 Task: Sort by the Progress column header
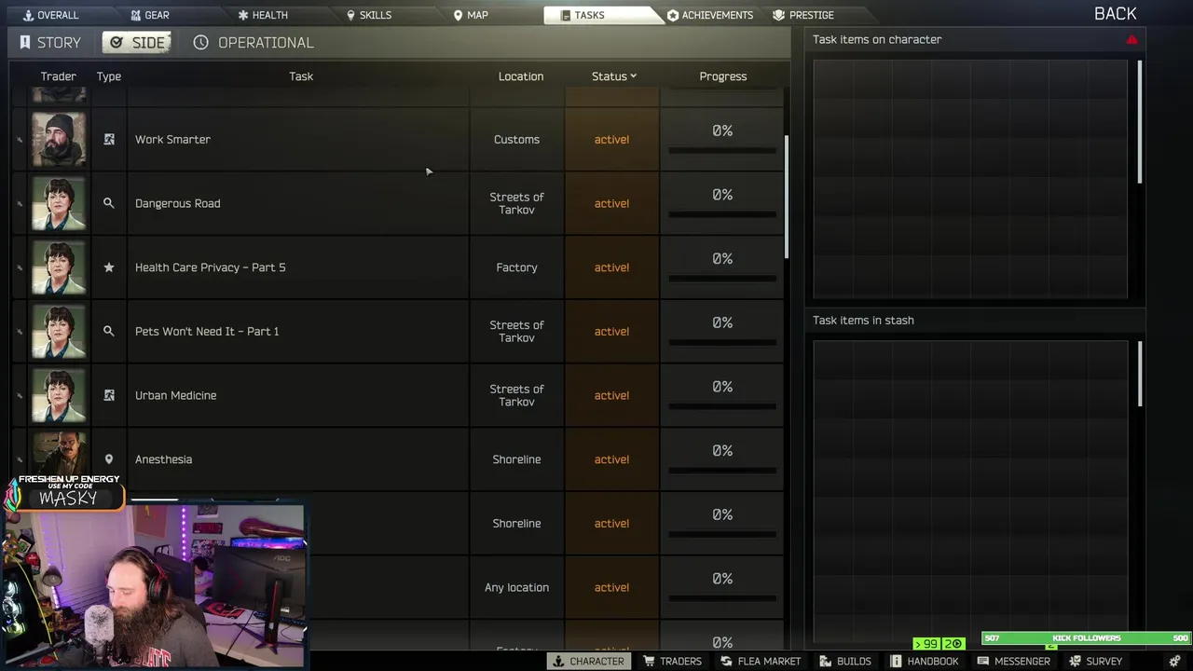coord(723,76)
